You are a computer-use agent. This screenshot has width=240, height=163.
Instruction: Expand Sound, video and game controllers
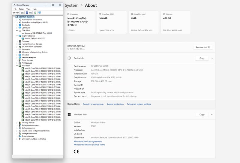(17, 131)
